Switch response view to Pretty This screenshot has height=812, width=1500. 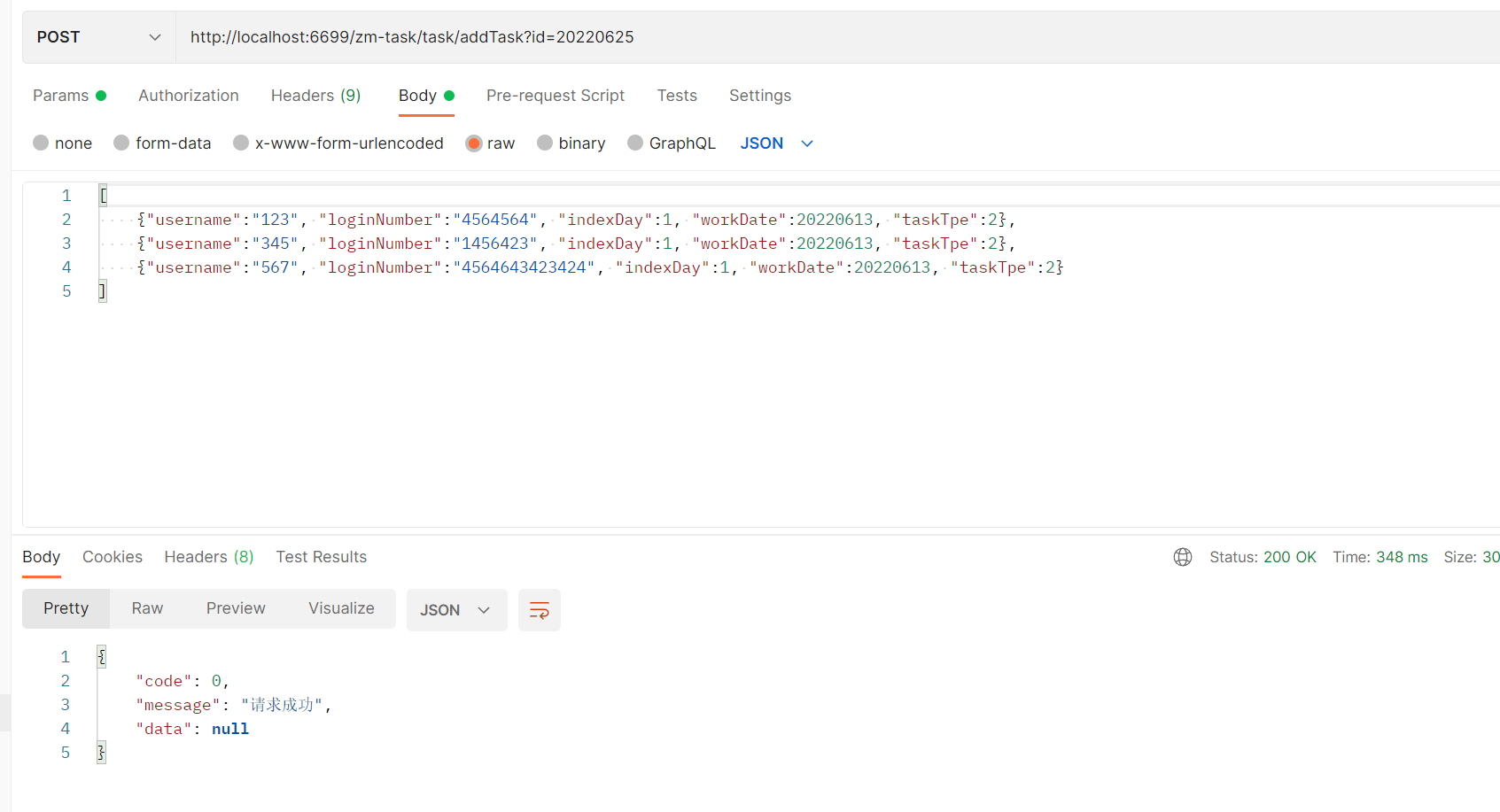tap(66, 608)
